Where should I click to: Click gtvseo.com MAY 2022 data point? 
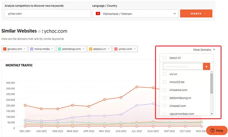point(105,99)
